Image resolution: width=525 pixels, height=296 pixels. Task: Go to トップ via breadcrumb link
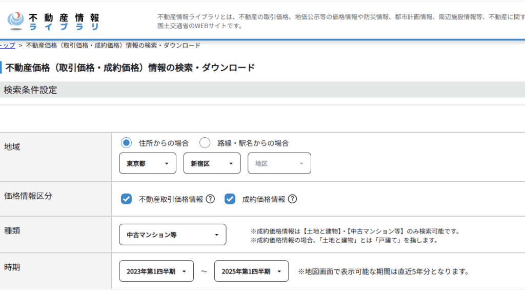(x=7, y=45)
